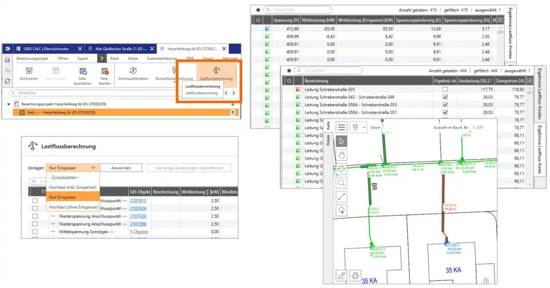Open column chooser icon in Kante results header

[x=530, y=80]
